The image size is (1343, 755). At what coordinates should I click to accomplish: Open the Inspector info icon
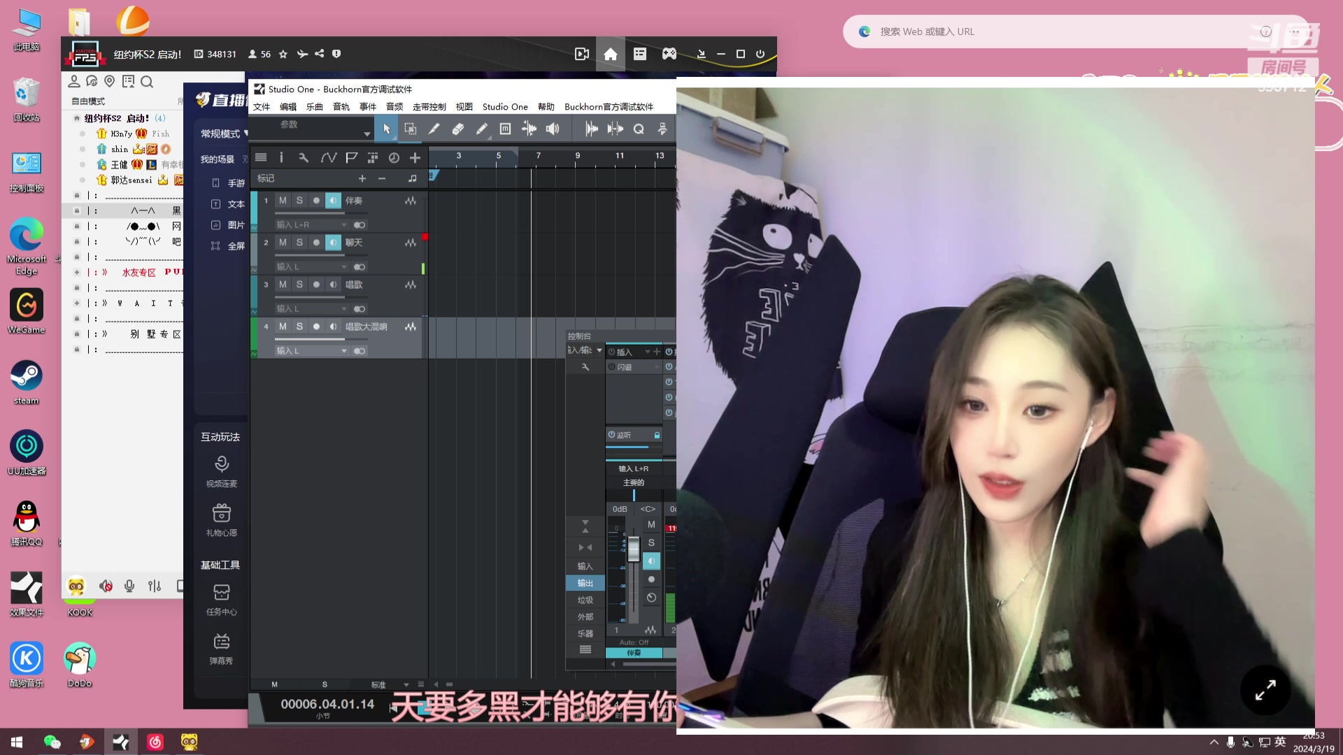[281, 158]
